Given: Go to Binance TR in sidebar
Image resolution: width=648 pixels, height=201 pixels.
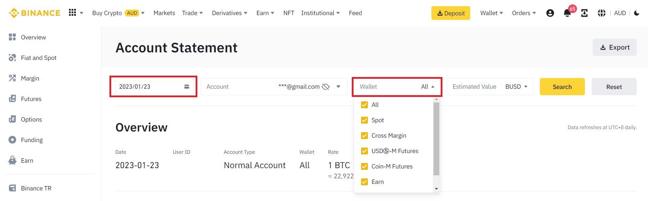Looking at the screenshot, I should tap(36, 188).
